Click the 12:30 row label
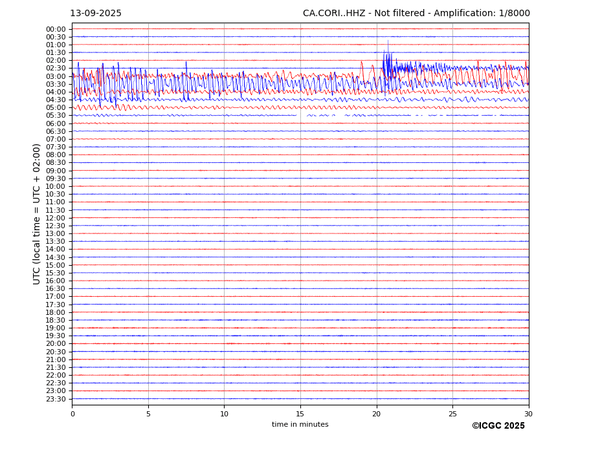 coord(56,226)
